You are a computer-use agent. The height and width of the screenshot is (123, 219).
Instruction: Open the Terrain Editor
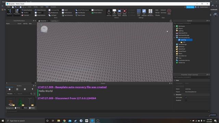pos(96,13)
